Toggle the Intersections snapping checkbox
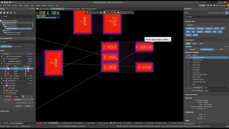Image resolution: width=229 pixels, height=129 pixels. point(188,62)
